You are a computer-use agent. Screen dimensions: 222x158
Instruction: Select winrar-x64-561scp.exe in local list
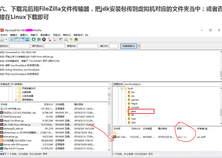48,144
